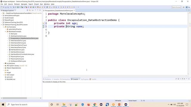Open the Run menu
The height and width of the screenshot is (107, 191).
click(41, 4)
